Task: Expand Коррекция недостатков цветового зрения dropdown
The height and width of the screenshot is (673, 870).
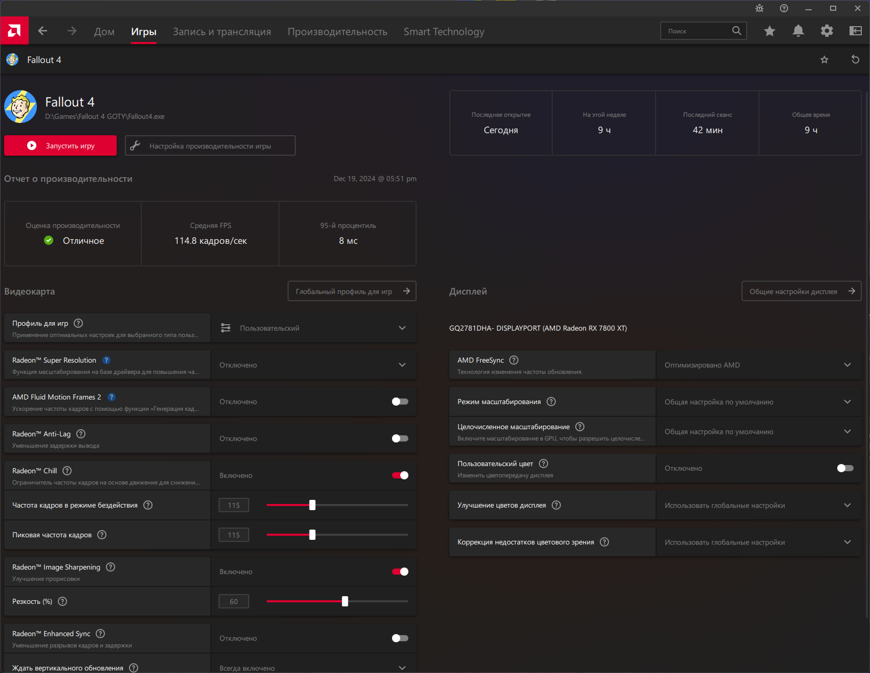Action: (758, 542)
